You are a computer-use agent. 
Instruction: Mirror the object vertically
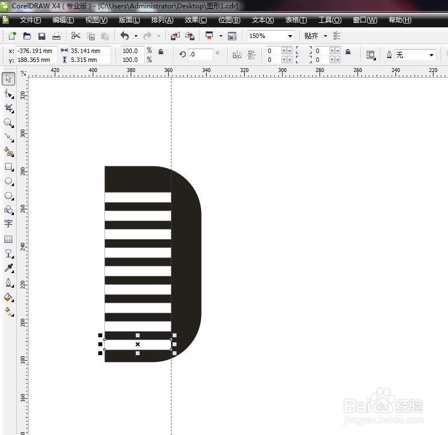[252, 55]
